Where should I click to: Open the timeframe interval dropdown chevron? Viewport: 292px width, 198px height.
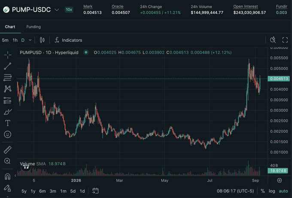tap(30, 40)
